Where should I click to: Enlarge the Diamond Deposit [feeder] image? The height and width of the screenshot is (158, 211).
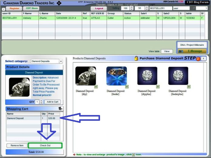point(127,87)
